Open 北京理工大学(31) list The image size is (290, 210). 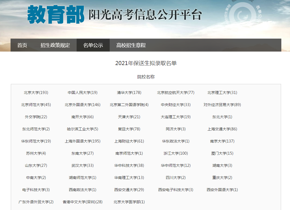coord(222,93)
